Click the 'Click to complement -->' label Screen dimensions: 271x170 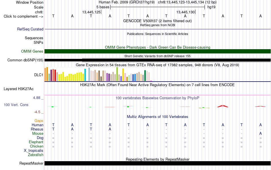click(23, 16)
